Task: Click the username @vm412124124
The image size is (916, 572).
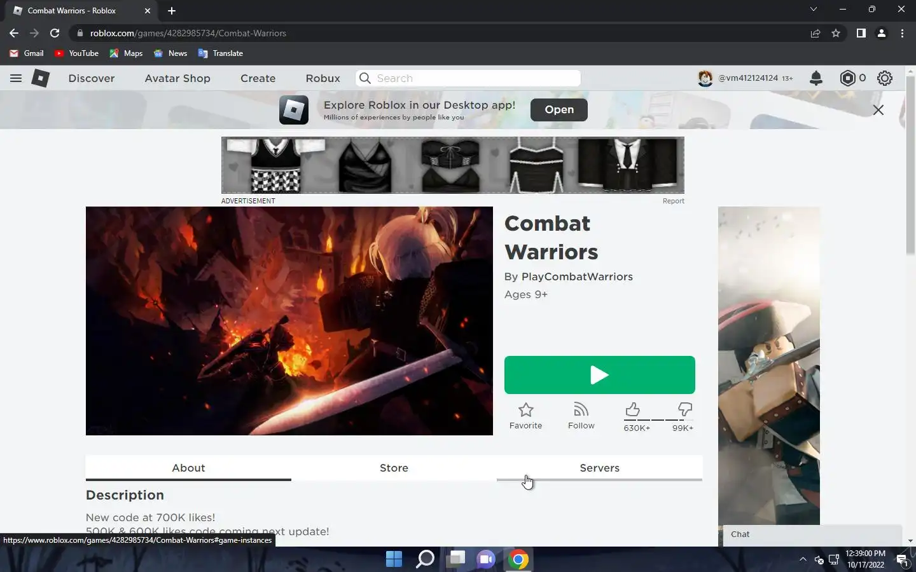Action: point(748,78)
